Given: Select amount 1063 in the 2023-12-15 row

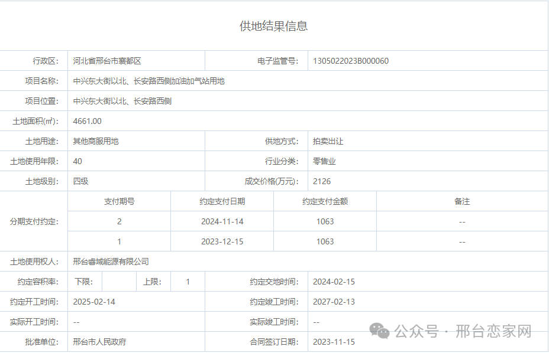Looking at the screenshot, I should coord(325,242).
